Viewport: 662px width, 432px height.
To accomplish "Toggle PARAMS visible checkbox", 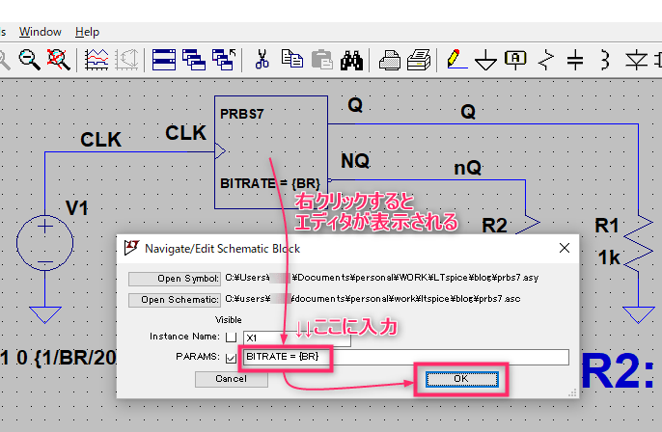I will [230, 358].
